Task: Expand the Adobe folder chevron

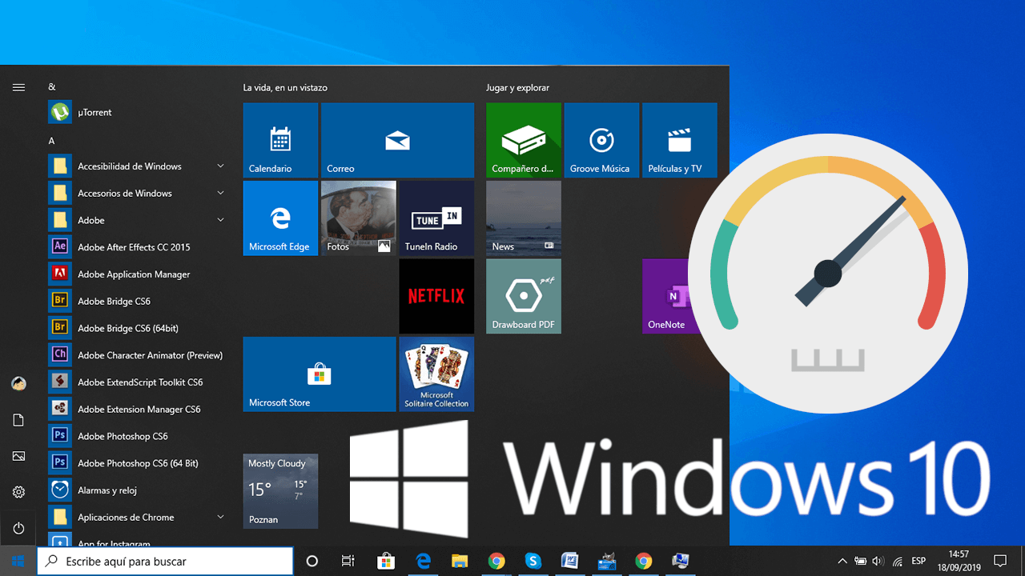Action: coord(220,220)
